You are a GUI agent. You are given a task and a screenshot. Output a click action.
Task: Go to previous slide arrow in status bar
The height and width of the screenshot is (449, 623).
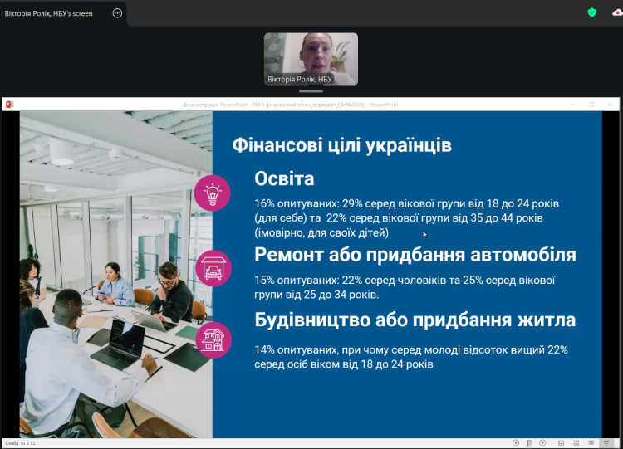point(516,442)
